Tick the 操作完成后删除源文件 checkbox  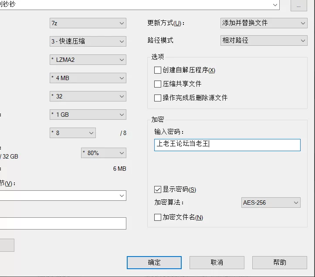coord(158,98)
